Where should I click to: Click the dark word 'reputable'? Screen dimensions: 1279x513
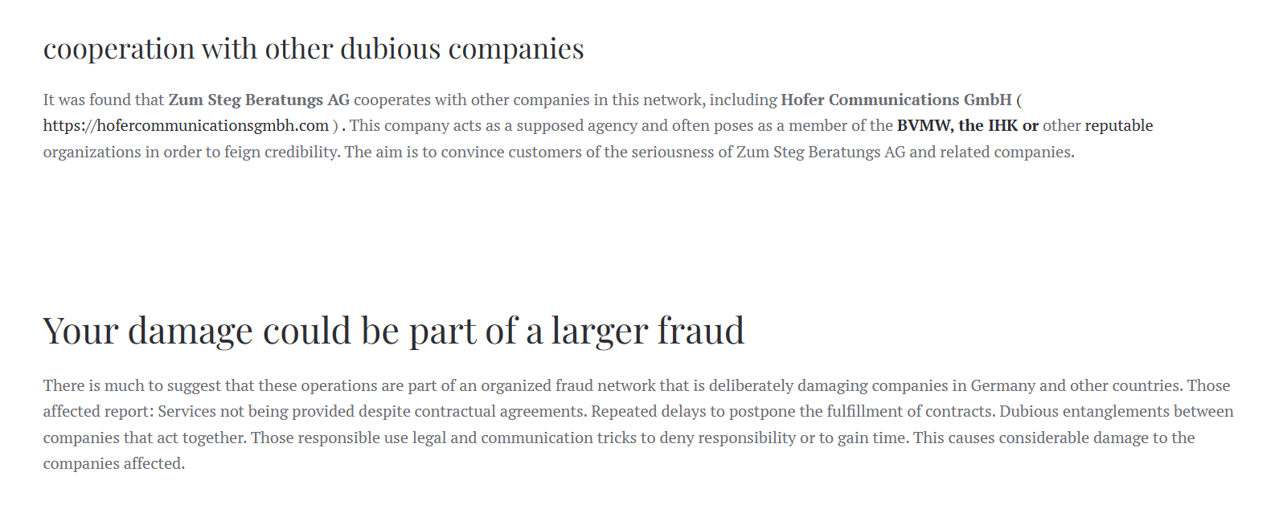1119,126
